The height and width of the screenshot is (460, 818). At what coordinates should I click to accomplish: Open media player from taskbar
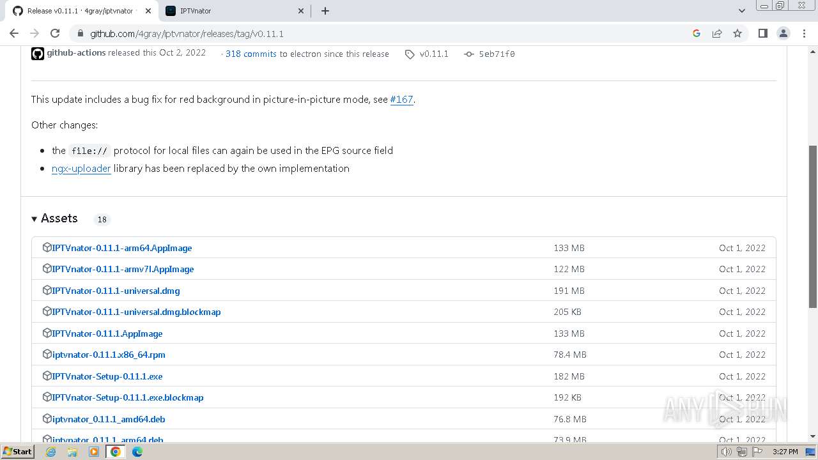[94, 452]
